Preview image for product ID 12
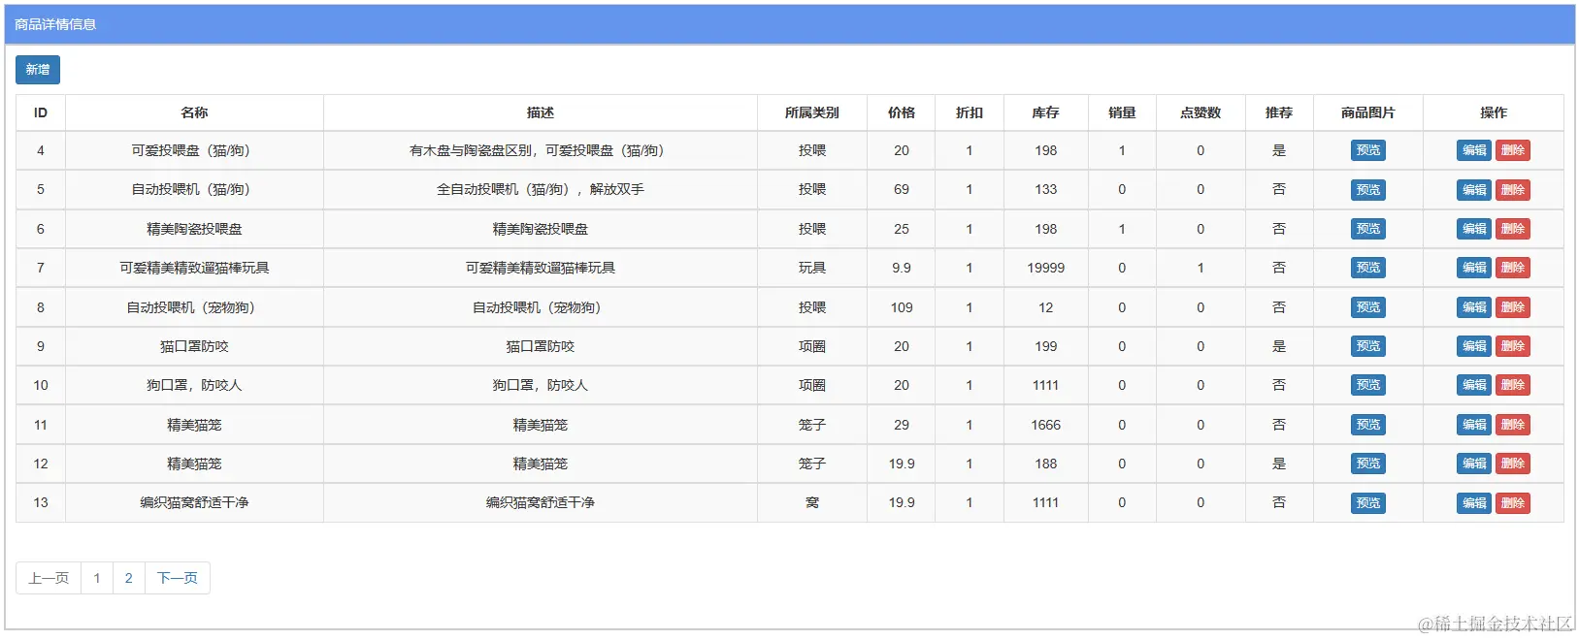Screen dimensions: 1579x640 (x=1367, y=464)
